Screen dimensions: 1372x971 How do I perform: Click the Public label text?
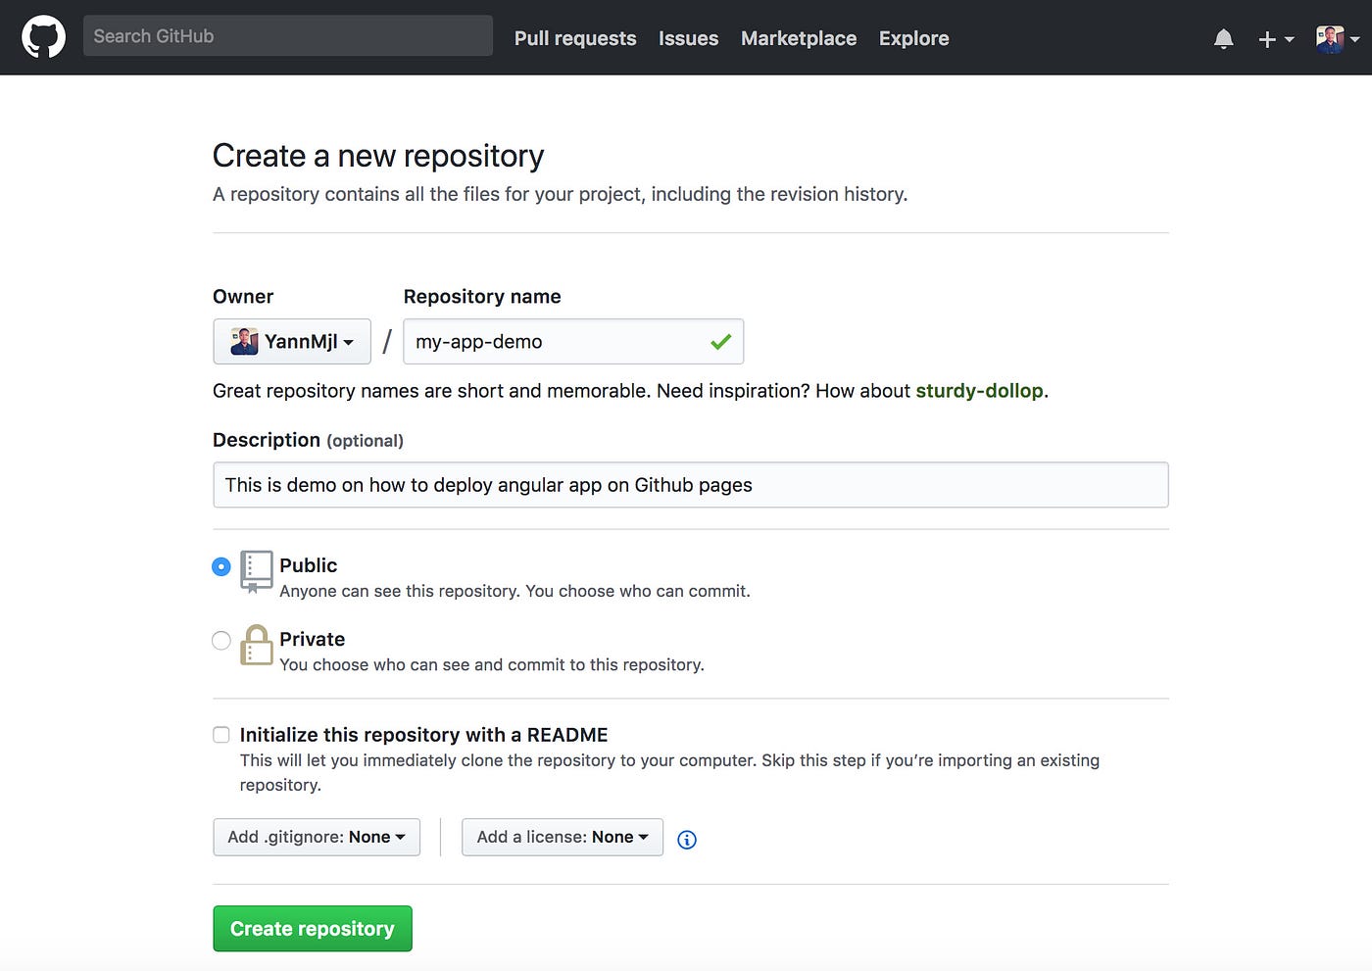click(309, 565)
